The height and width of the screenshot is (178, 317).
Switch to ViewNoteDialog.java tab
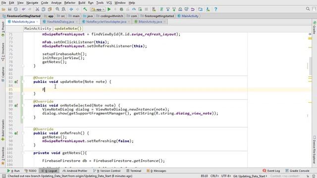60,22
